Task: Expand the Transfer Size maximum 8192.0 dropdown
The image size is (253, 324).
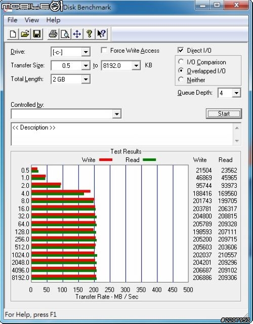Action: 136,66
